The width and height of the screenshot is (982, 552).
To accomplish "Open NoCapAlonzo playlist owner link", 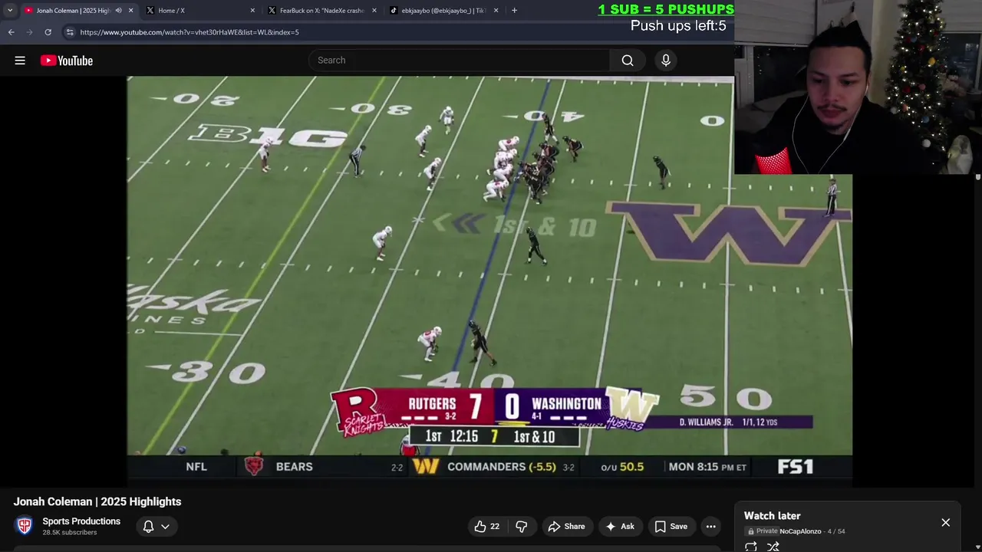I will pos(800,531).
